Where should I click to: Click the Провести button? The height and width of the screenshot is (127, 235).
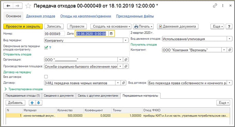[77, 26]
